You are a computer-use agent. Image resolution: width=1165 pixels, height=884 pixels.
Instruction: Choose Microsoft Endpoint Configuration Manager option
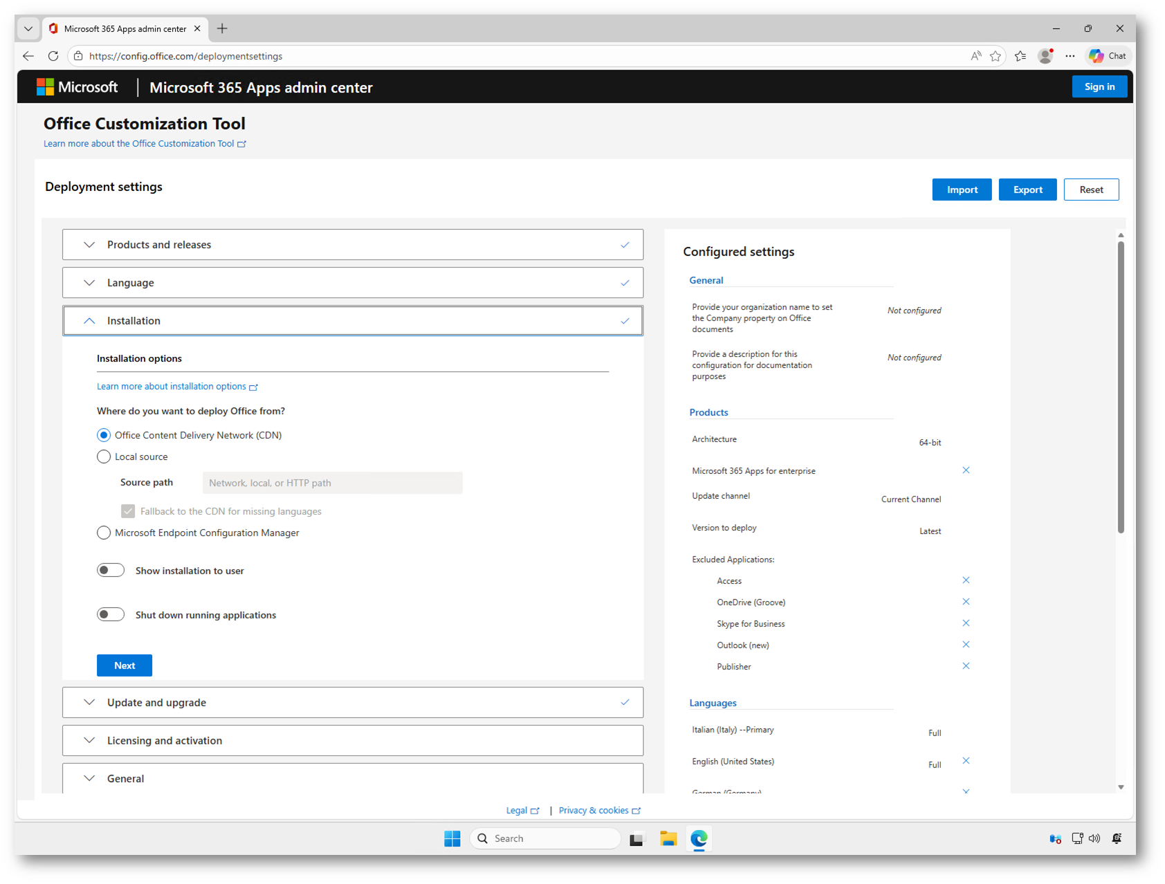104,533
